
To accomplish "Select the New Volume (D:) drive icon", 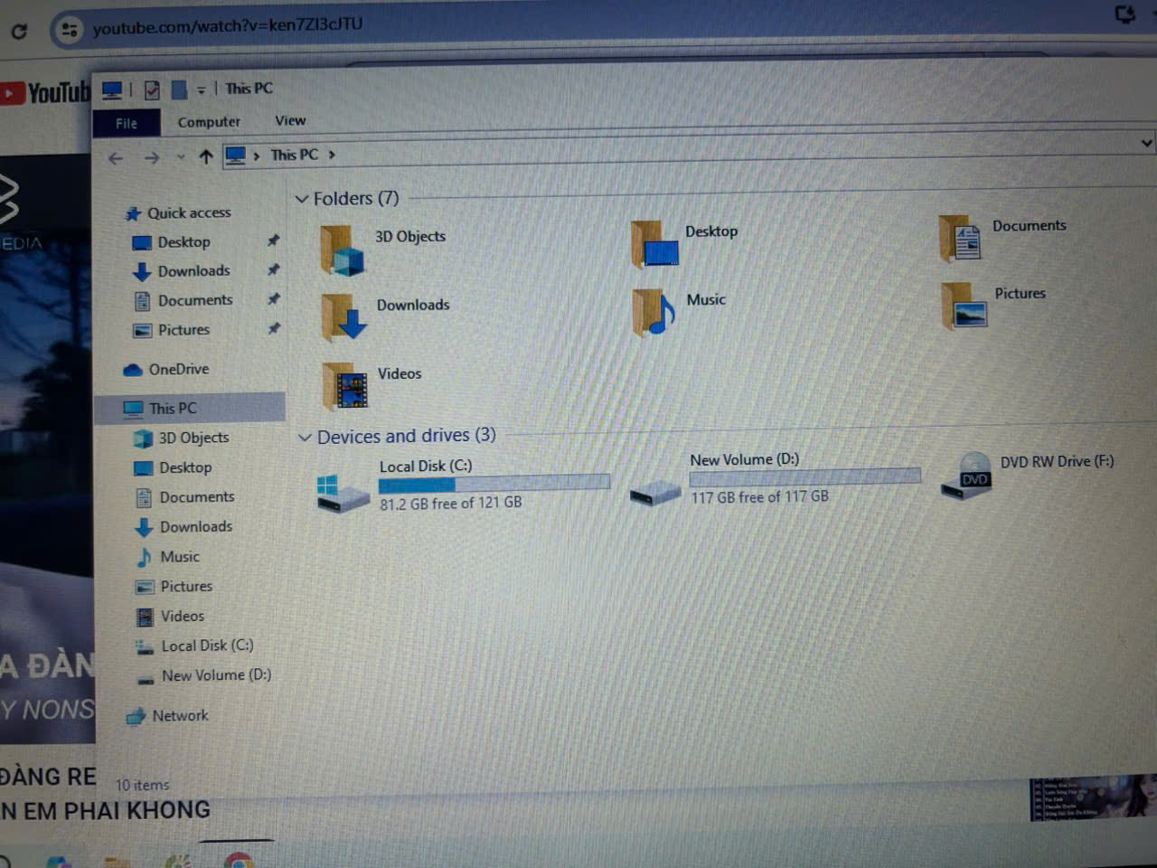I will [654, 493].
